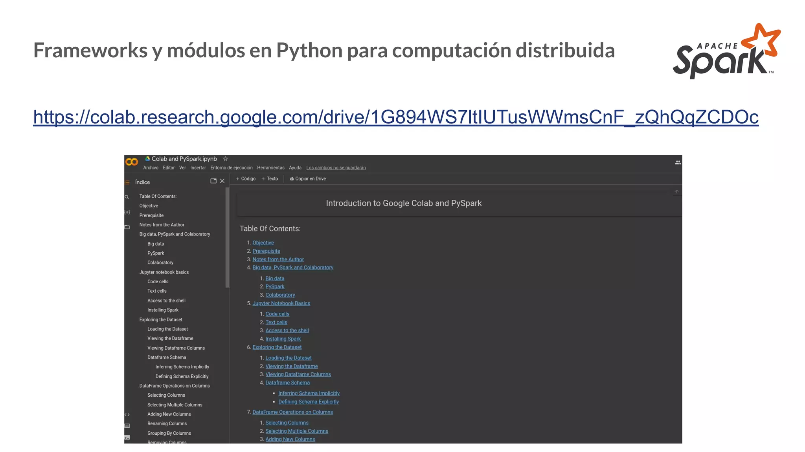Select DataFrame Operations on Columns in index panel
Screen dimensions: 805x452
(175, 386)
